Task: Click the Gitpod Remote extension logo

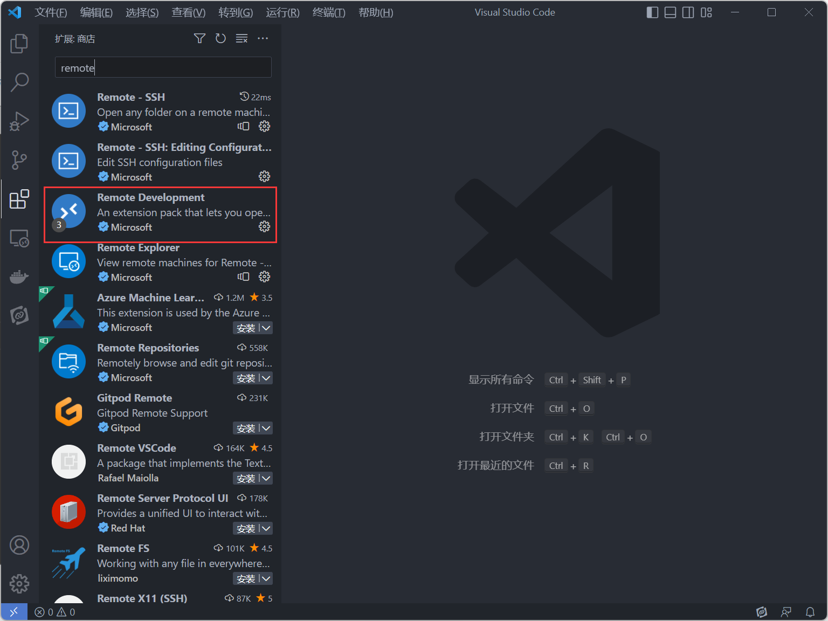Action: click(68, 411)
